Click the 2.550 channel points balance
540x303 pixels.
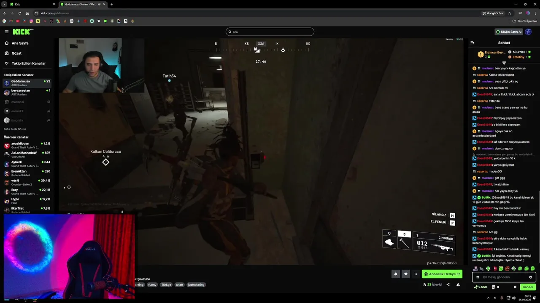point(481,287)
